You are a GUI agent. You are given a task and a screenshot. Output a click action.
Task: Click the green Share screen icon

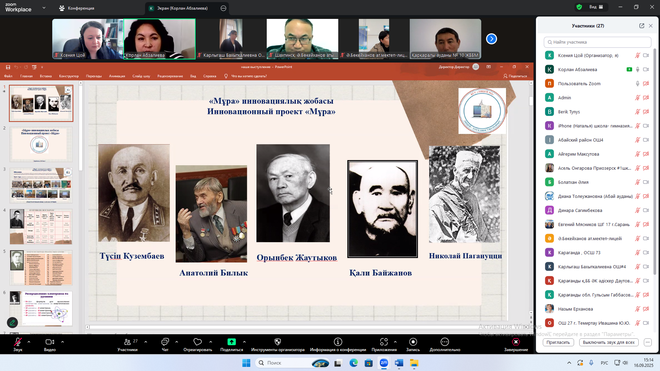pyautogui.click(x=232, y=342)
